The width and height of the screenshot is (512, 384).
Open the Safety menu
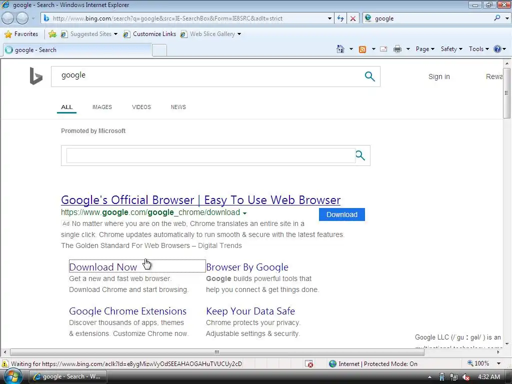coord(451,49)
